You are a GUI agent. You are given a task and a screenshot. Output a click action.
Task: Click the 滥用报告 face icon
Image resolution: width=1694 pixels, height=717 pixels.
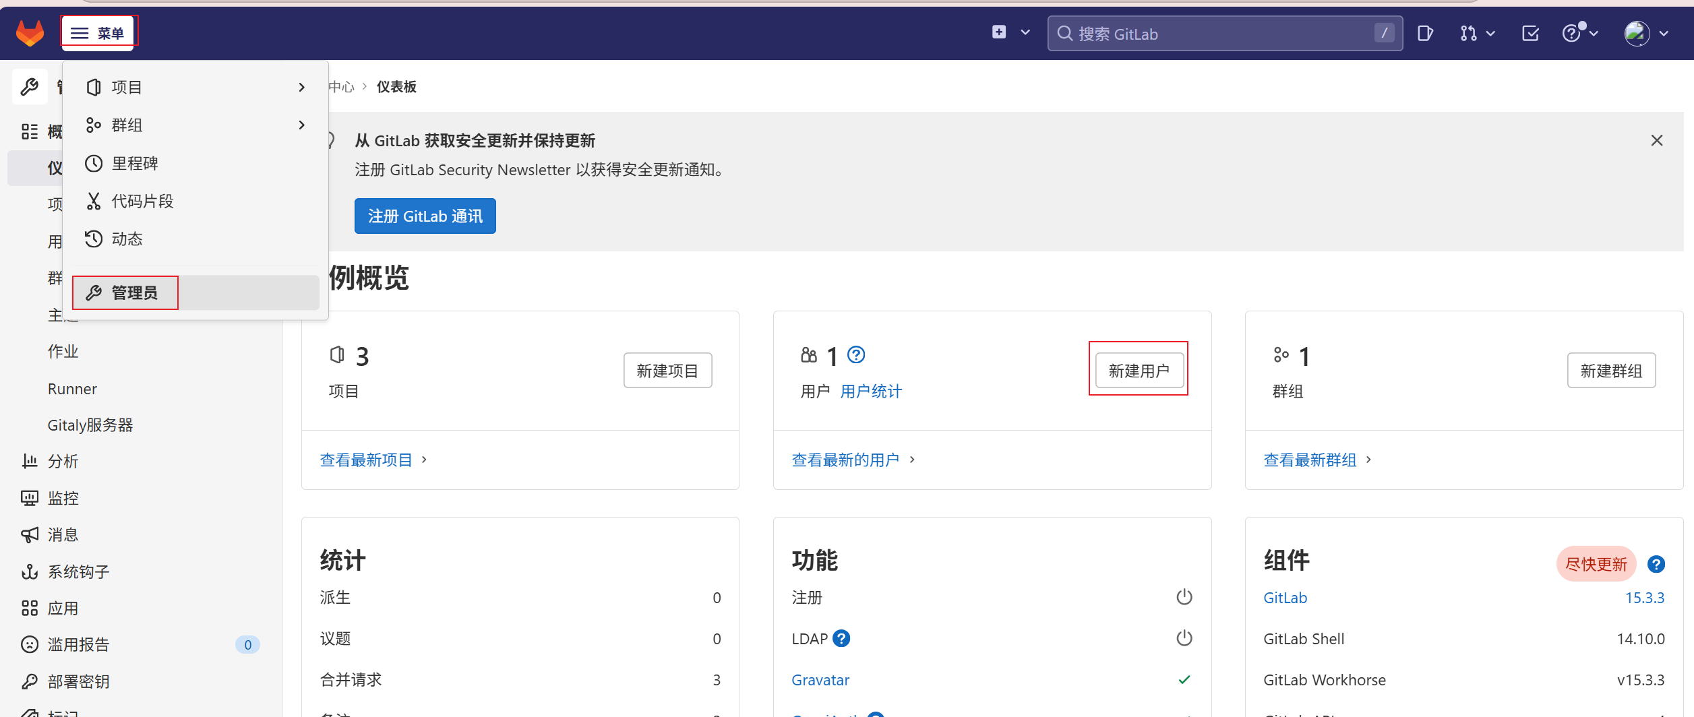tap(30, 645)
